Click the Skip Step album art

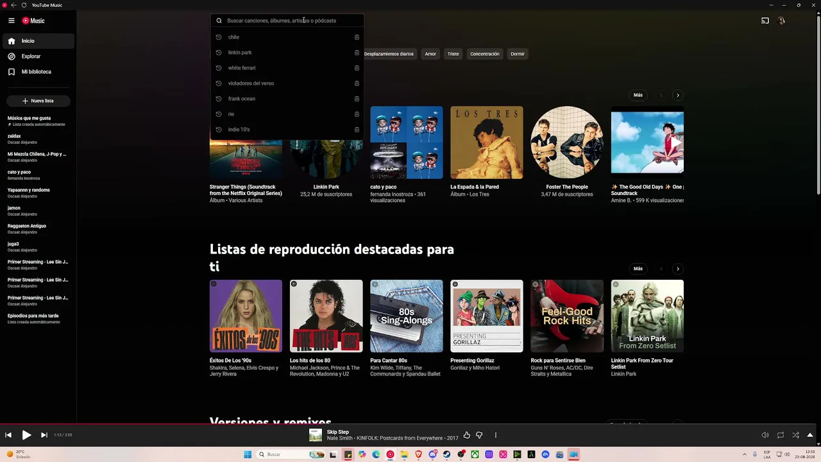(x=316, y=435)
